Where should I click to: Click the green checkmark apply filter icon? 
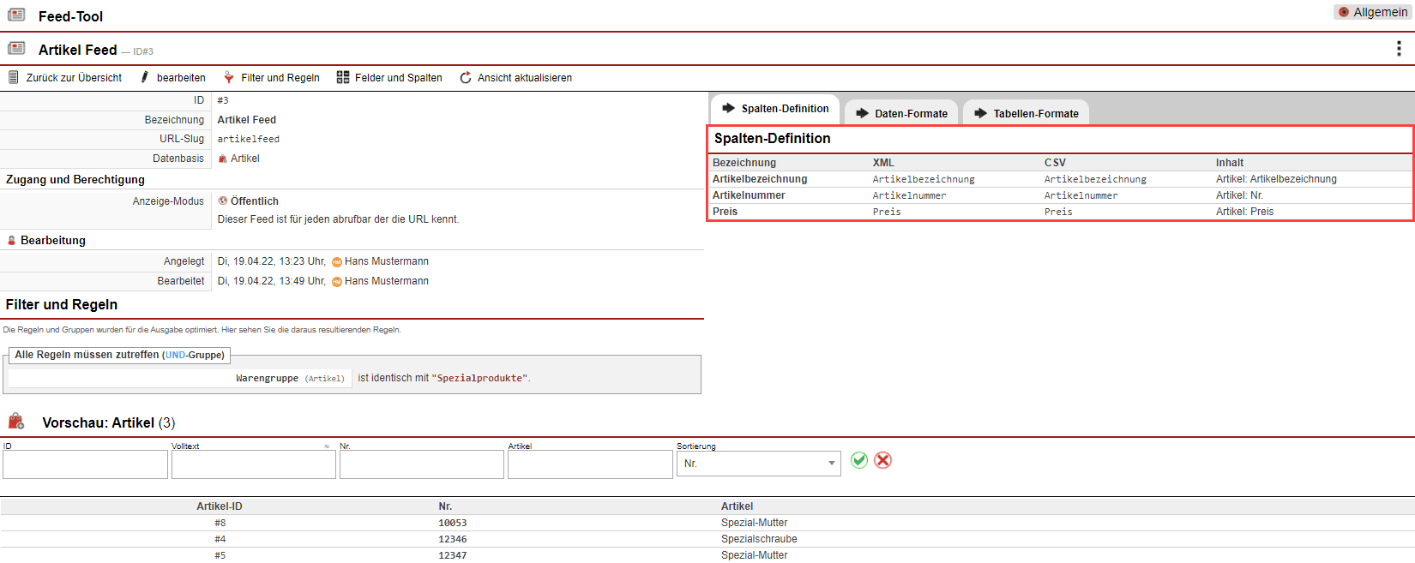(859, 460)
